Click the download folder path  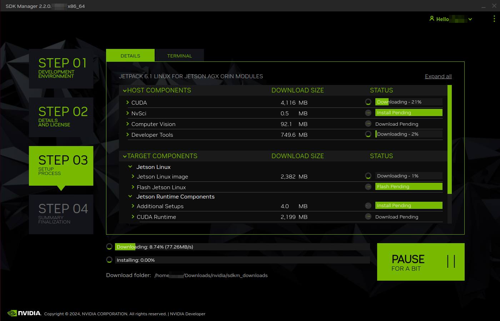211,275
